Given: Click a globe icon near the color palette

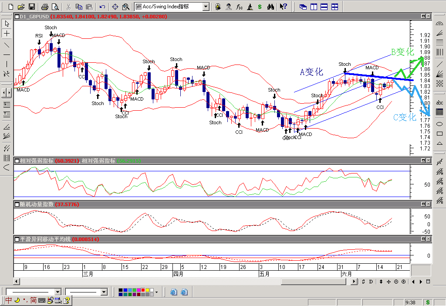Looking at the screenshot, I should coord(173,292).
